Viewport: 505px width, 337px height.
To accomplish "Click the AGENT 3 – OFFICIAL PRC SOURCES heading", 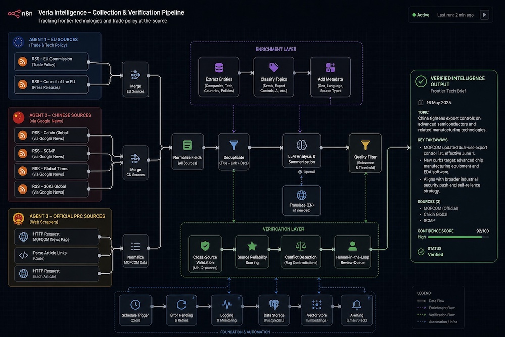I will 67,216.
